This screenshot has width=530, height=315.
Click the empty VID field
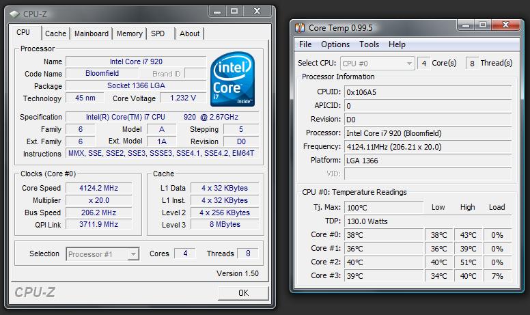(x=428, y=174)
